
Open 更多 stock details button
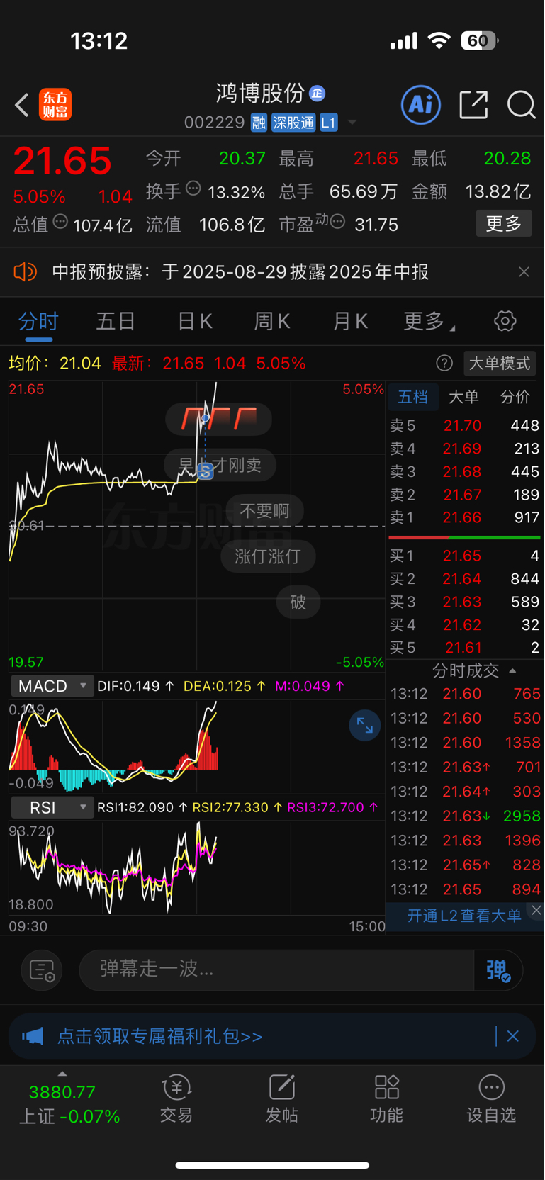(504, 224)
